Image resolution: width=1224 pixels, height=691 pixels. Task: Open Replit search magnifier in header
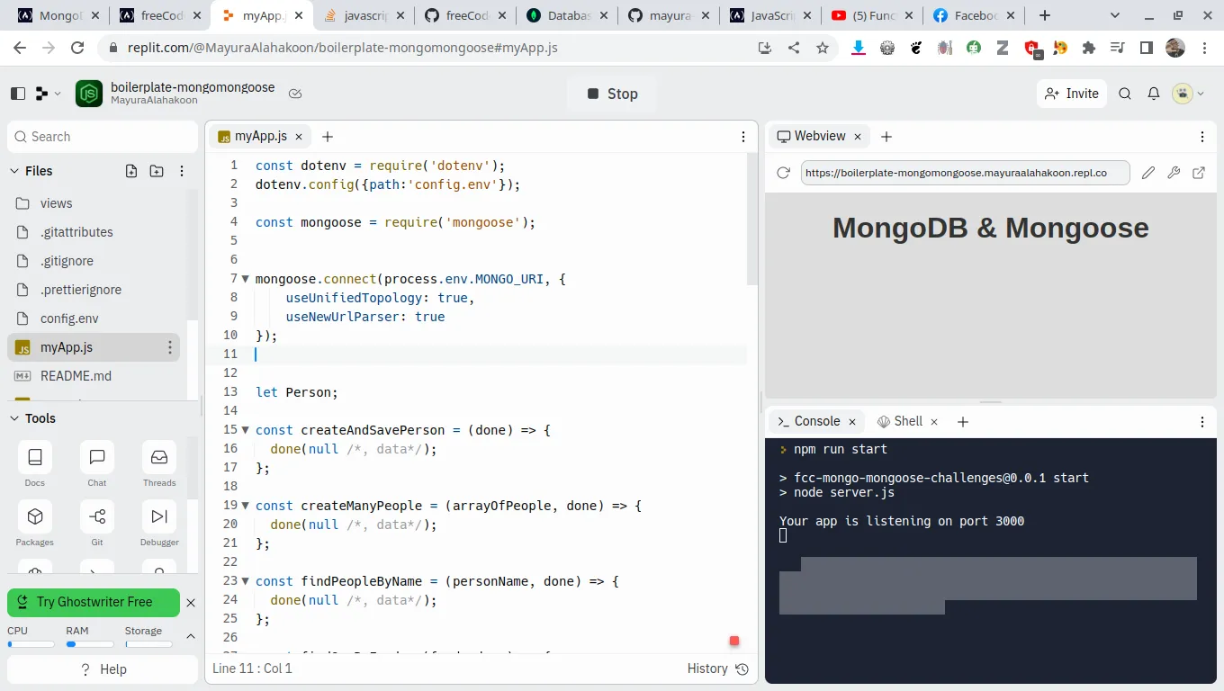point(1125,94)
